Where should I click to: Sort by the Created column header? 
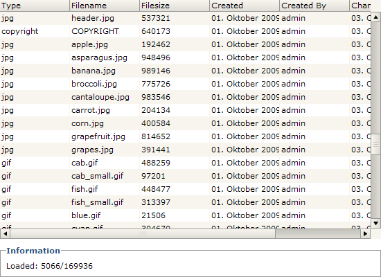(x=245, y=6)
